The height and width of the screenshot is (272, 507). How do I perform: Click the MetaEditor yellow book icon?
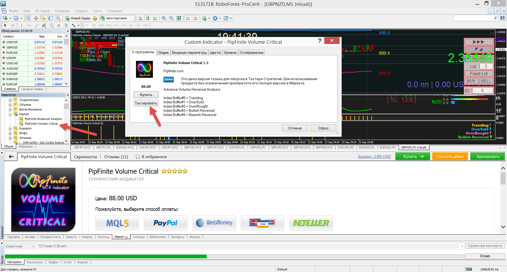[x=95, y=18]
